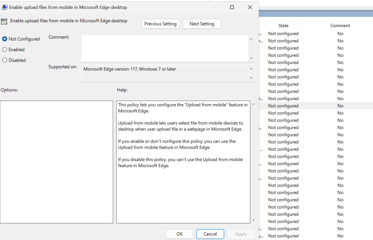Confirm the policy with the OK button
This screenshot has width=373, height=240.
coord(179,234)
